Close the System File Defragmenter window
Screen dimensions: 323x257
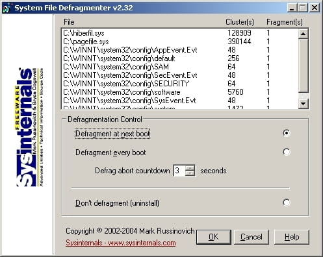pos(315,8)
